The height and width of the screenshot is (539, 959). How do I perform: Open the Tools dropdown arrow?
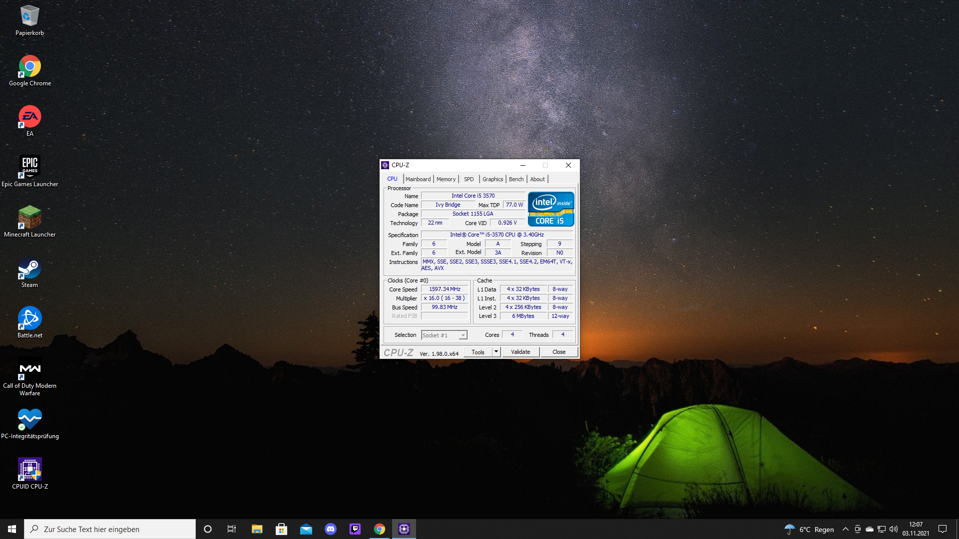click(496, 352)
